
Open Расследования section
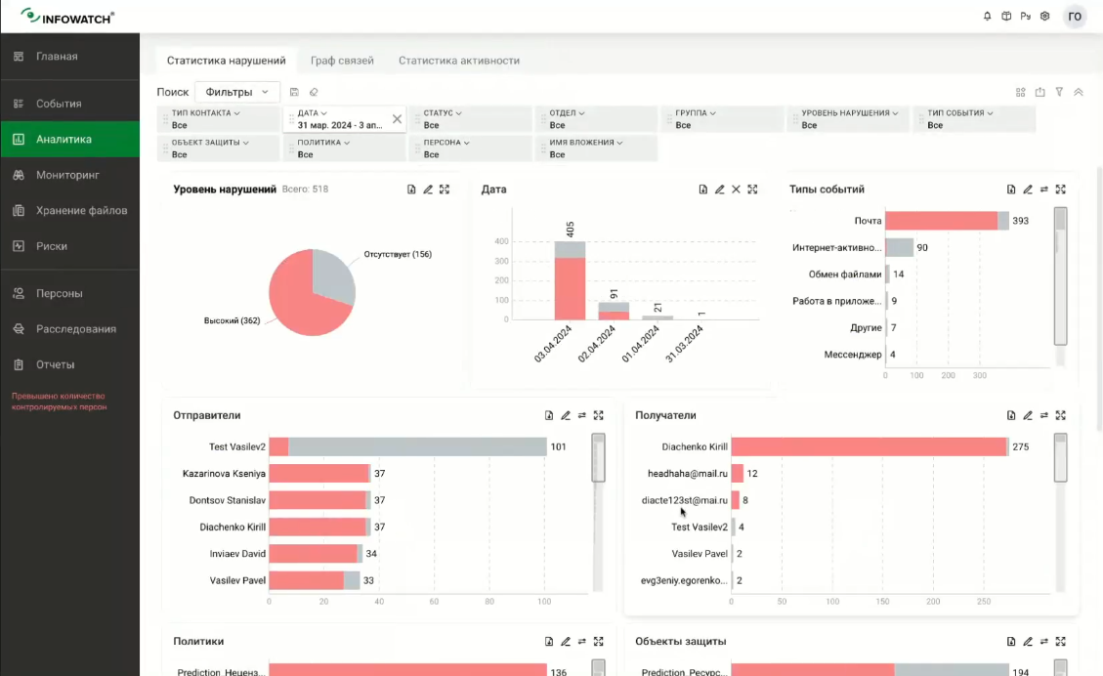pyautogui.click(x=69, y=329)
